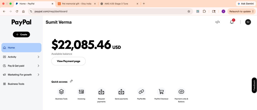The height and width of the screenshot is (110, 257).
Task: Close the Pet memorial gift Etsy tab
Action: point(95,3)
